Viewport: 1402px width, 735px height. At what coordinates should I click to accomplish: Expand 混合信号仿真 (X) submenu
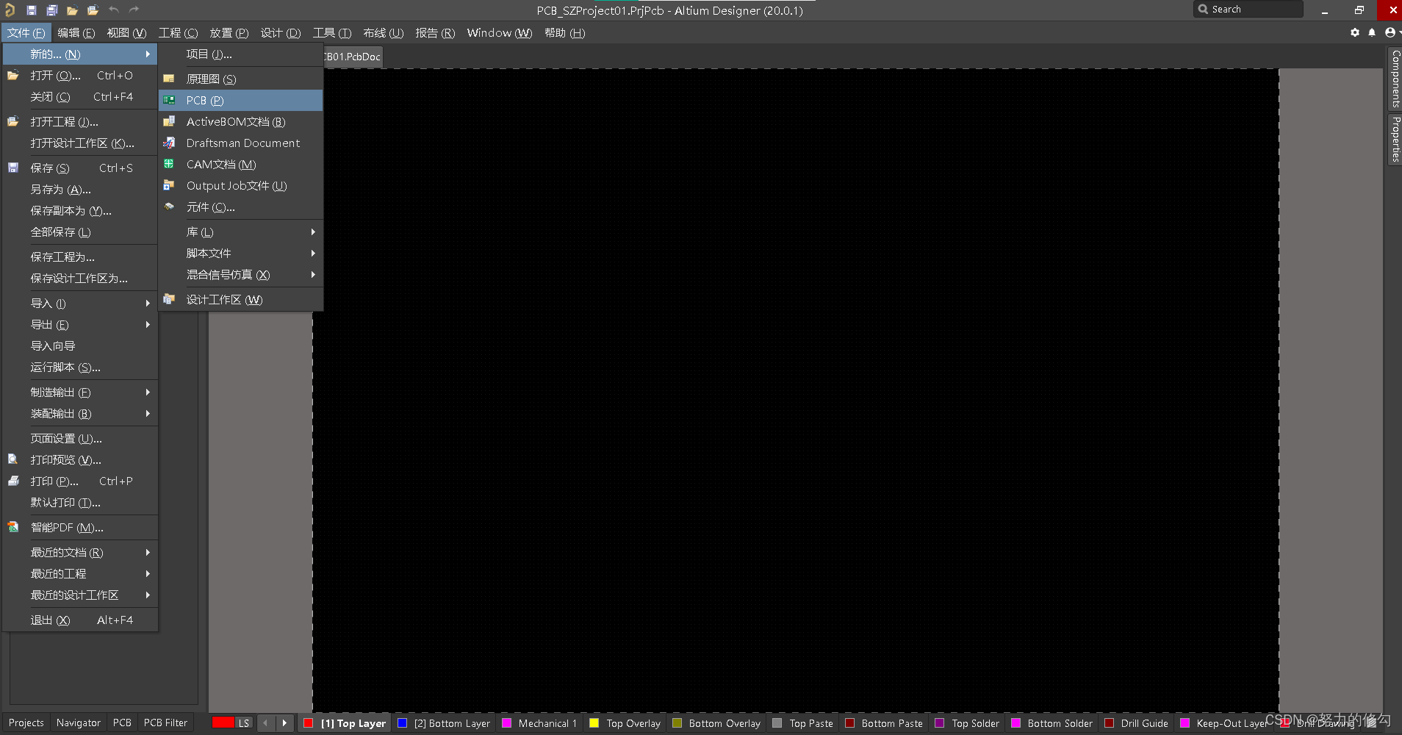click(241, 274)
